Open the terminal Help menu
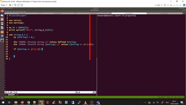The width and height of the screenshot is (186, 105). click(x=24, y=12)
